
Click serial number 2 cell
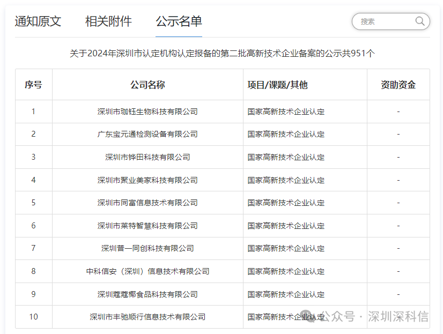tap(34, 134)
